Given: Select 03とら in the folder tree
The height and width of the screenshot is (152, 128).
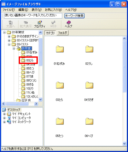Looking at the screenshot, I should [x=30, y=60].
